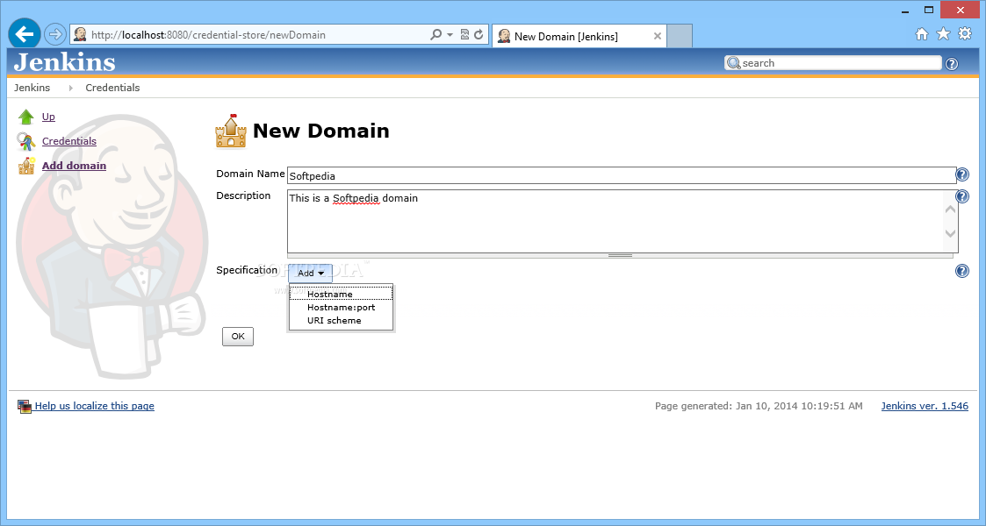Choose URI scheme from Add menu
This screenshot has width=986, height=526.
pyautogui.click(x=341, y=321)
